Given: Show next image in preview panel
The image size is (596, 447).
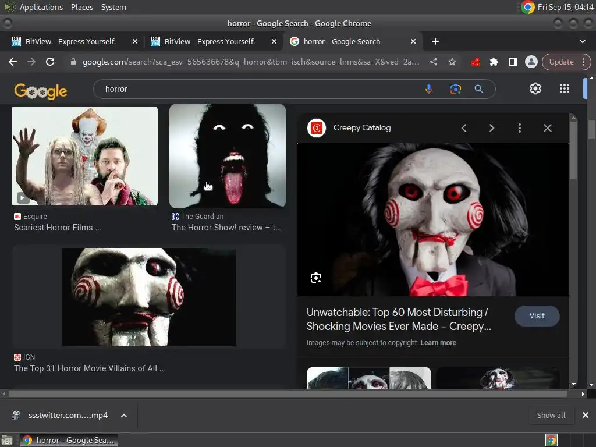Looking at the screenshot, I should pyautogui.click(x=491, y=128).
